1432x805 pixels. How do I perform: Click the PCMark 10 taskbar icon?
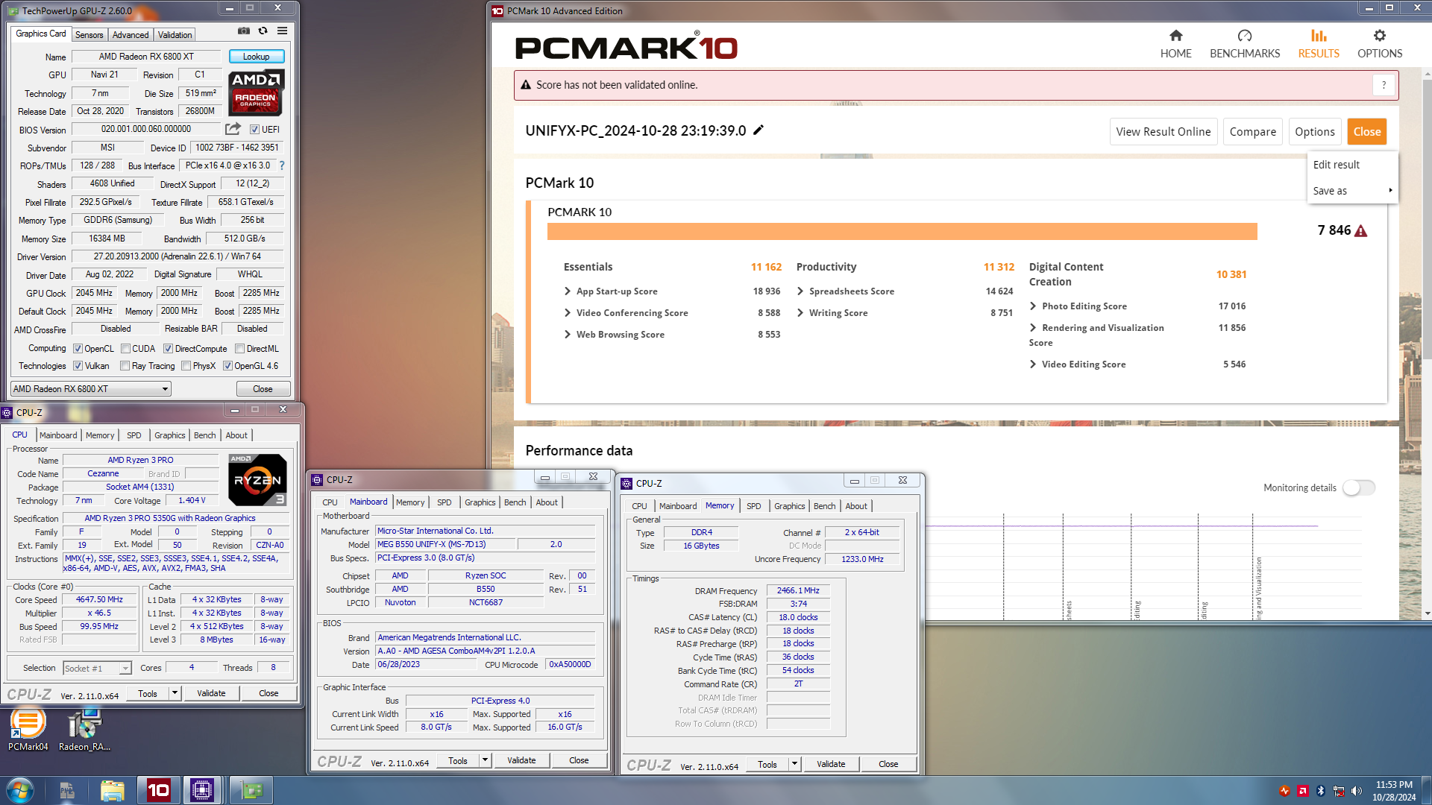158,790
